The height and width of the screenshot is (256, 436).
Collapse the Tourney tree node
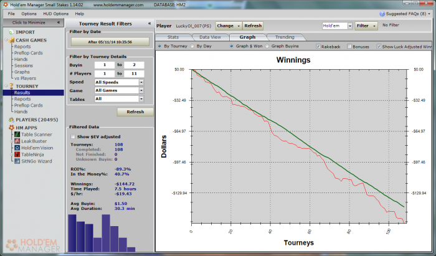[x=6, y=86]
